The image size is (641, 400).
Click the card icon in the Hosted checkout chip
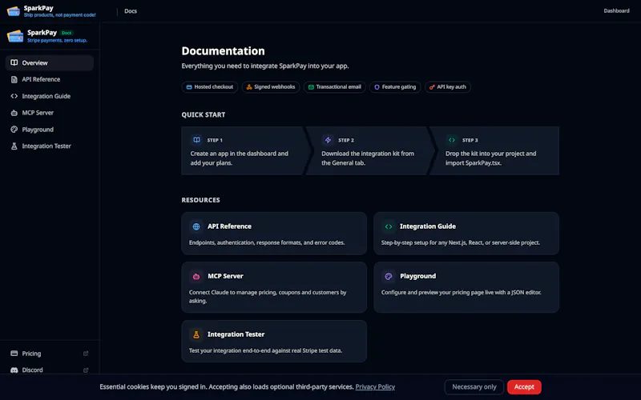(189, 87)
